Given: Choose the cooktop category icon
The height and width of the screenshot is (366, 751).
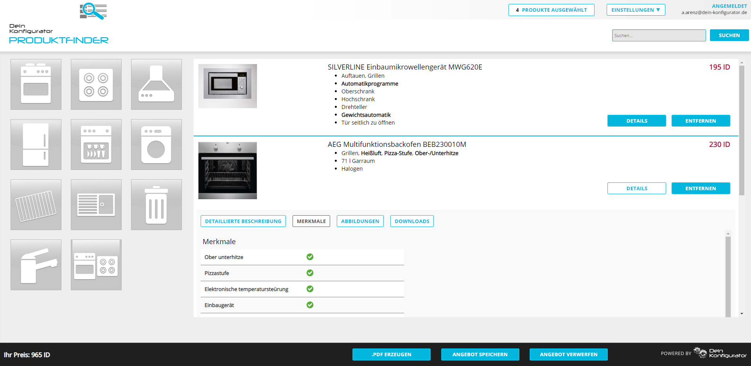Looking at the screenshot, I should coord(96,84).
